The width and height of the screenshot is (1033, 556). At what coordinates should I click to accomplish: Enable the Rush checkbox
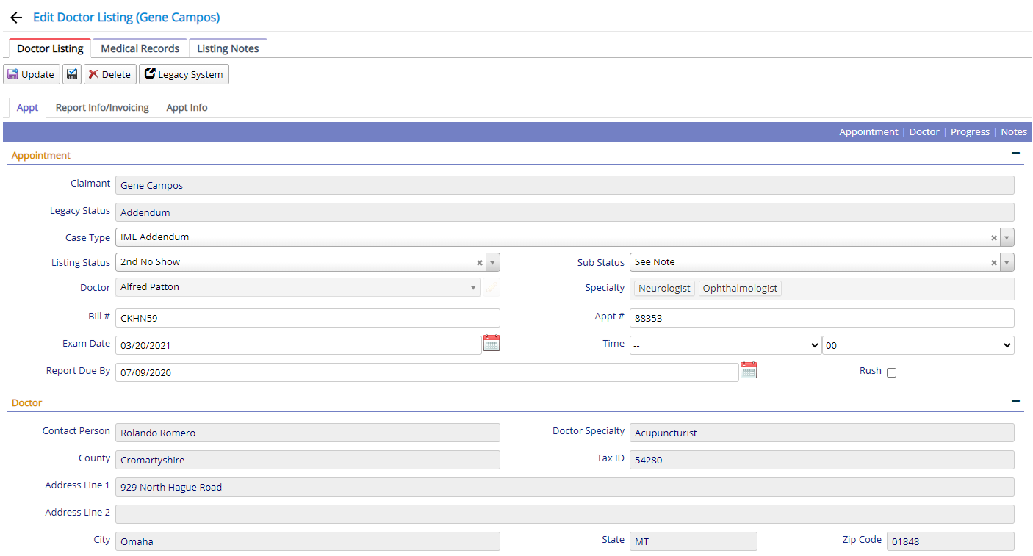point(891,372)
